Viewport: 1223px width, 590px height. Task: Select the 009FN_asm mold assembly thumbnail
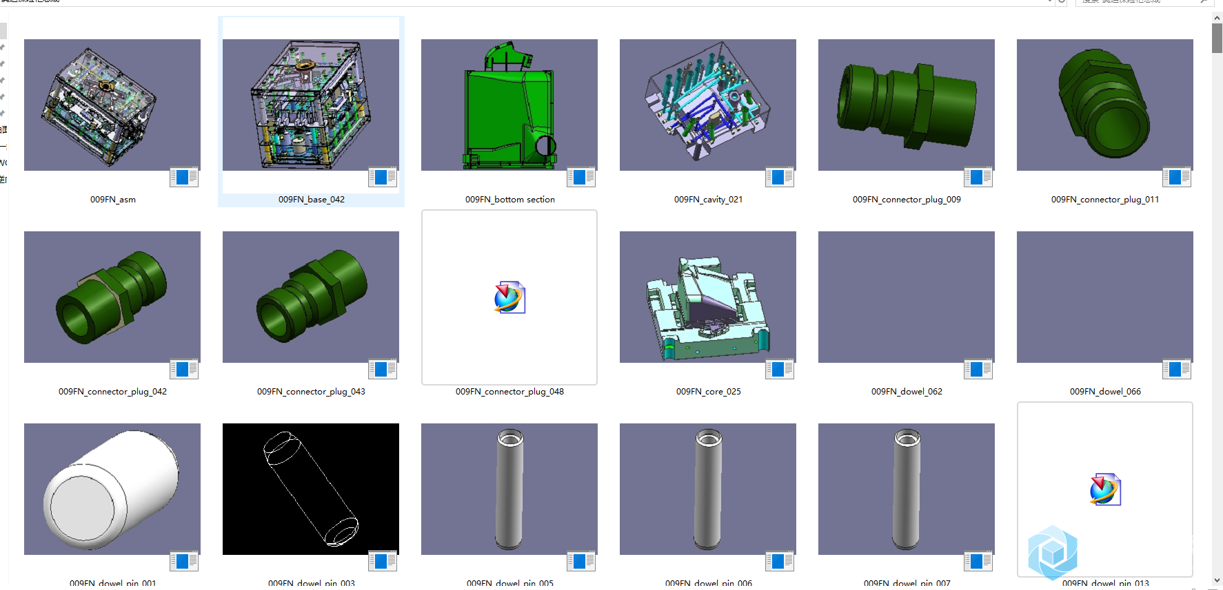[112, 105]
